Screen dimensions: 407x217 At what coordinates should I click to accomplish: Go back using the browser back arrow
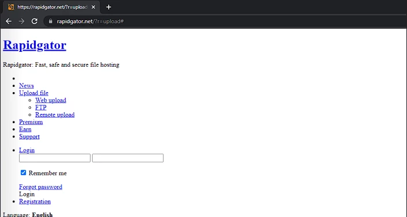click(9, 21)
